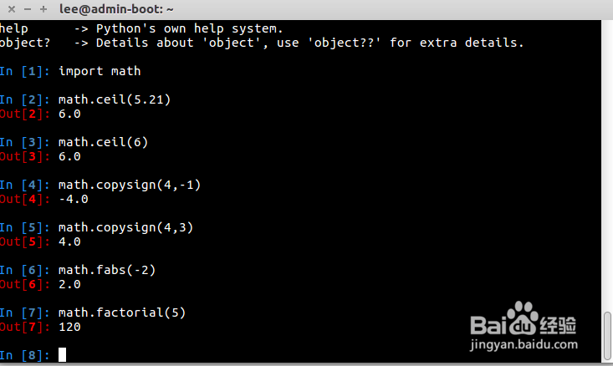Click the 120 output value

coord(69,327)
